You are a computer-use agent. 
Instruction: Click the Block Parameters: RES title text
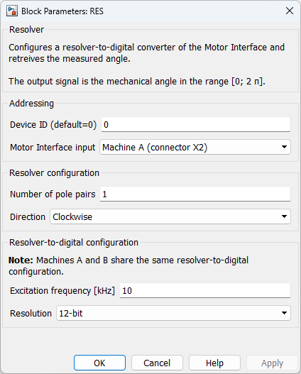tap(62, 11)
